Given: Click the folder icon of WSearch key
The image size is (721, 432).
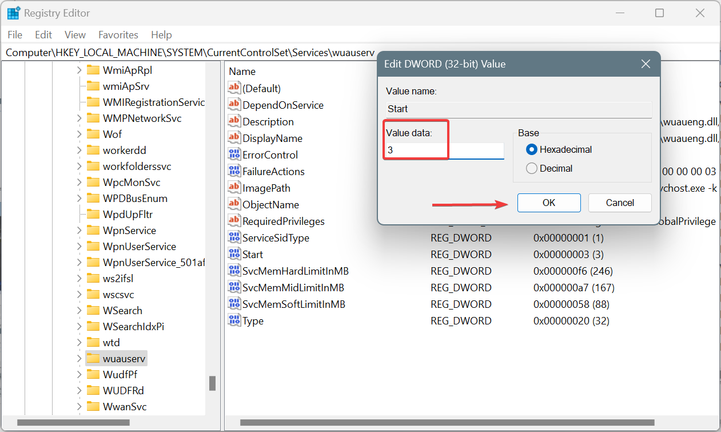Looking at the screenshot, I should coord(93,311).
